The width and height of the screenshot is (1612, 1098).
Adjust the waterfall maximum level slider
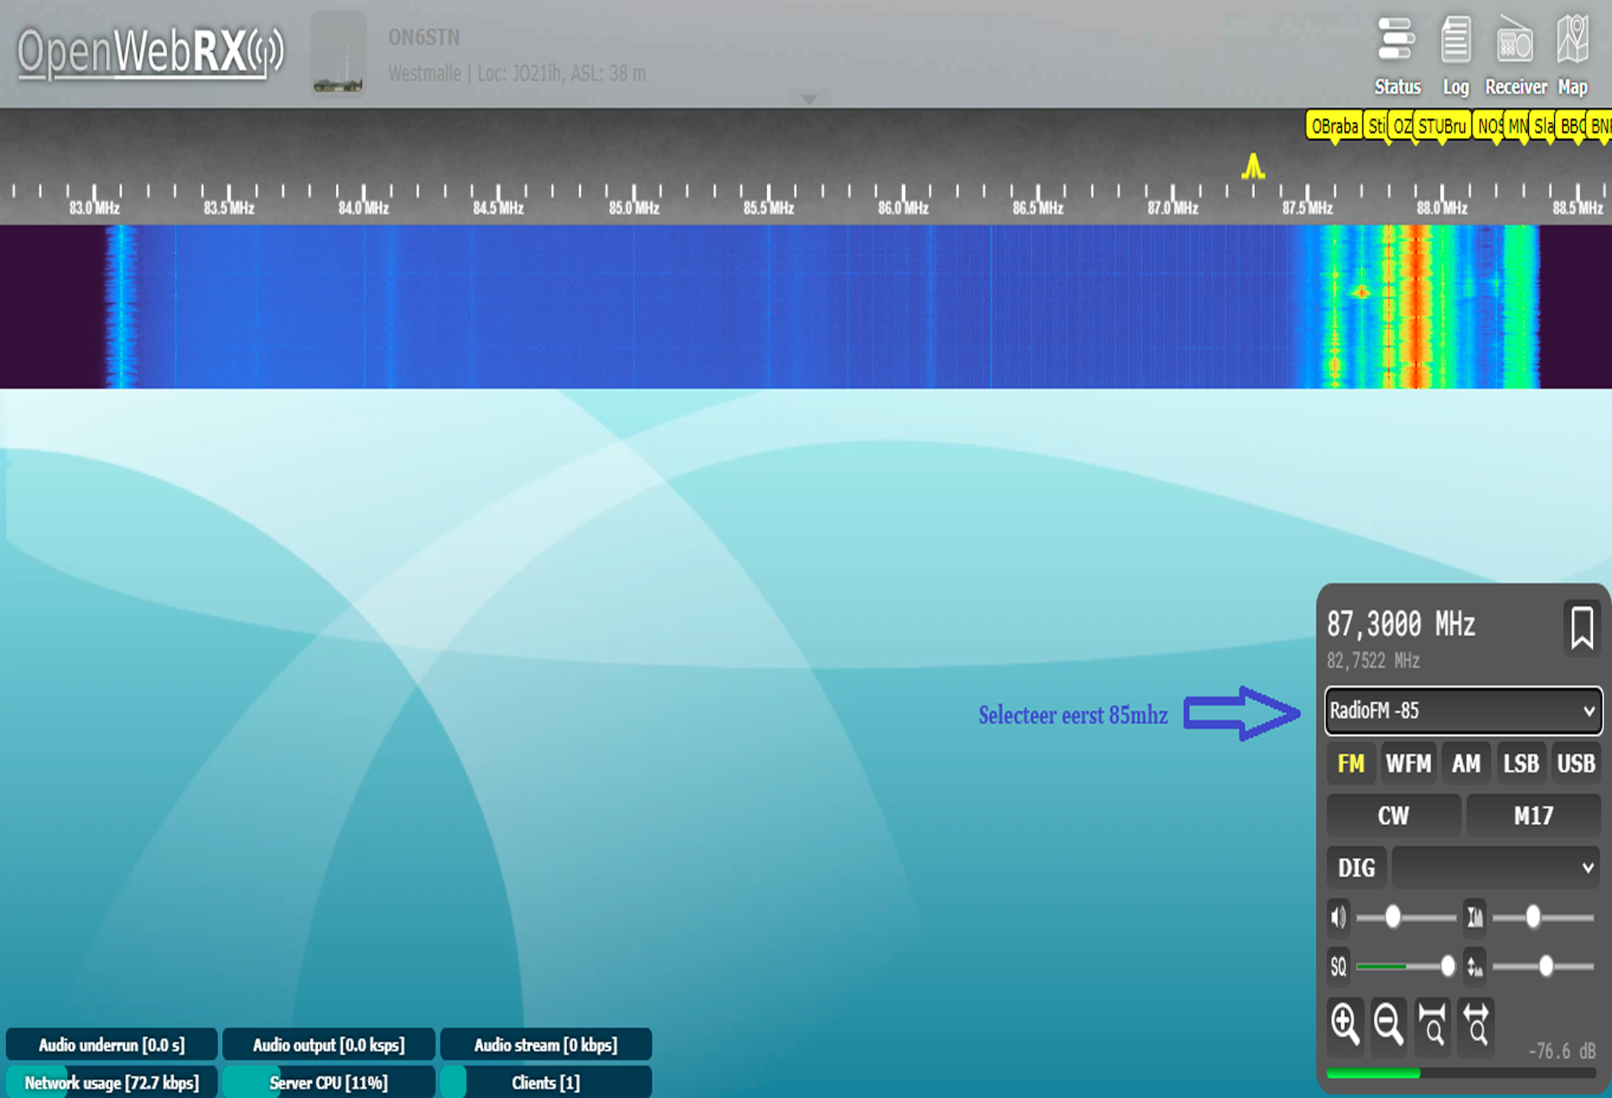coord(1543,917)
